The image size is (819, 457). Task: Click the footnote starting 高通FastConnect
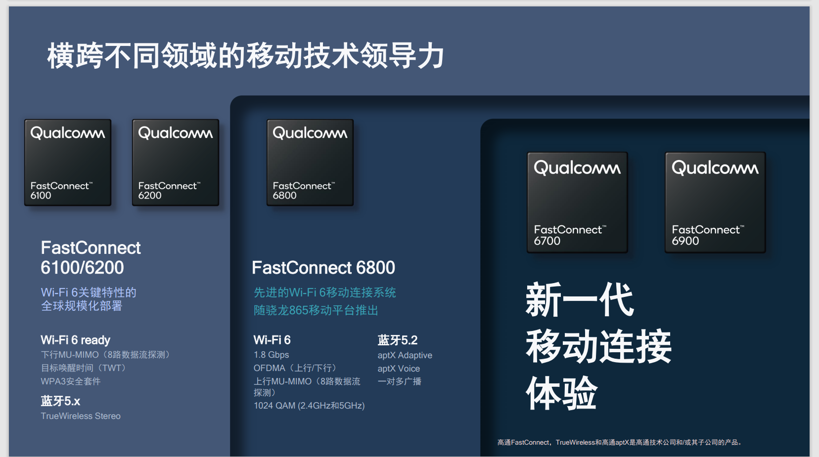point(620,442)
